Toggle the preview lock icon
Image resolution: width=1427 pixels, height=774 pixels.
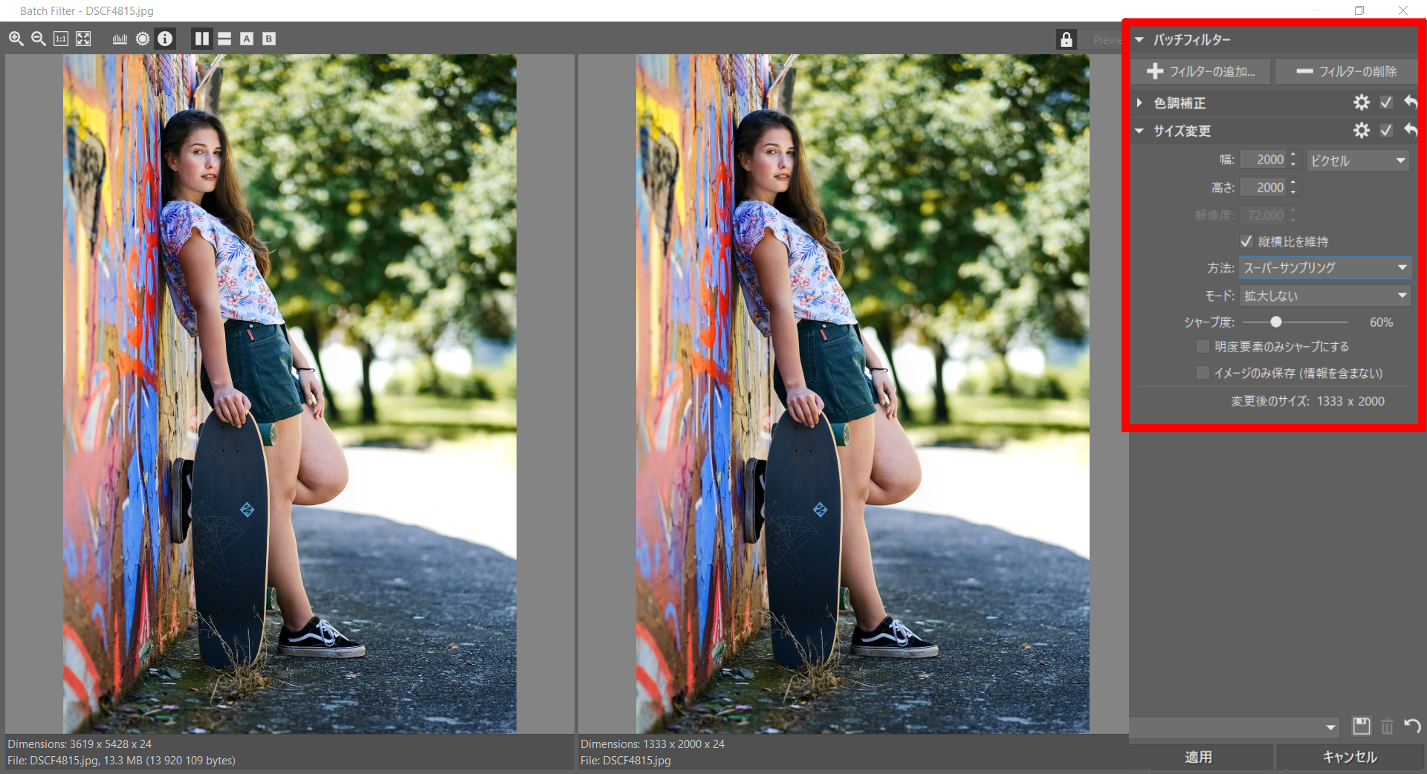tap(1067, 39)
